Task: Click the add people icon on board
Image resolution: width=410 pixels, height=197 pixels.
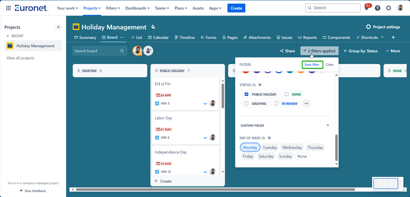Action: coord(148,51)
